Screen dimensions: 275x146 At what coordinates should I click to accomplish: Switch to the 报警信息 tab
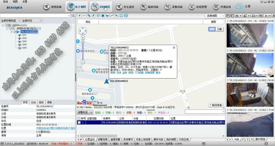pyautogui.click(x=103, y=139)
